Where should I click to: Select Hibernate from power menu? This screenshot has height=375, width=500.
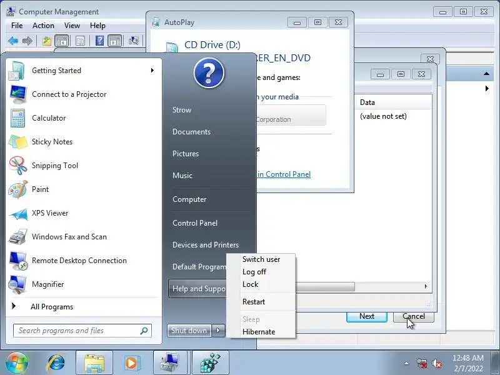coord(259,332)
